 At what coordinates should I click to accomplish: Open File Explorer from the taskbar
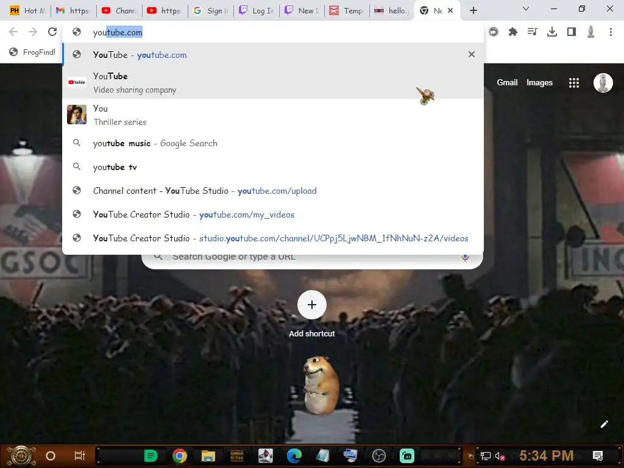pos(208,456)
